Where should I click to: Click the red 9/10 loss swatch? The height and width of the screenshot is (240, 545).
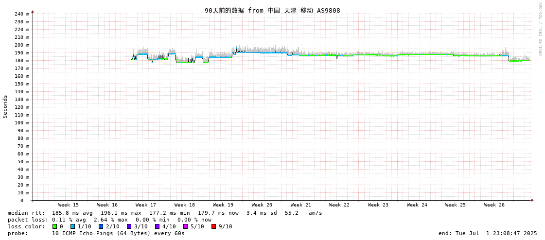click(x=213, y=226)
